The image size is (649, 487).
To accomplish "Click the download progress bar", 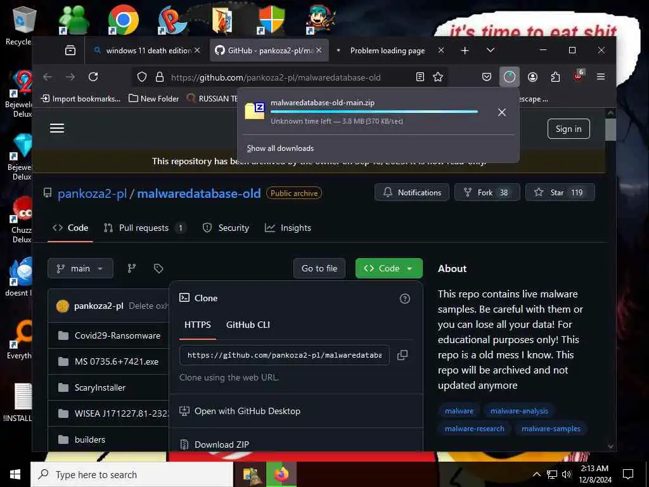I will 374,112.
